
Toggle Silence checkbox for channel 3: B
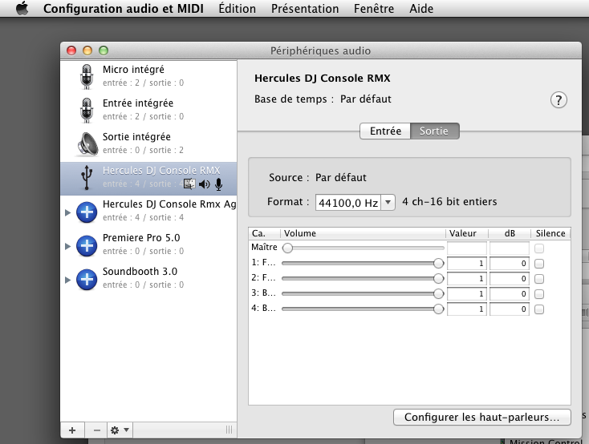539,294
